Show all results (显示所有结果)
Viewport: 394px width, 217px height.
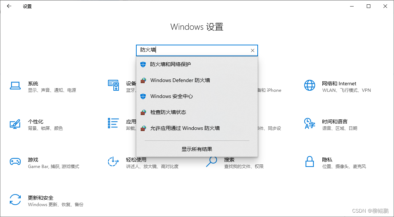click(197, 149)
